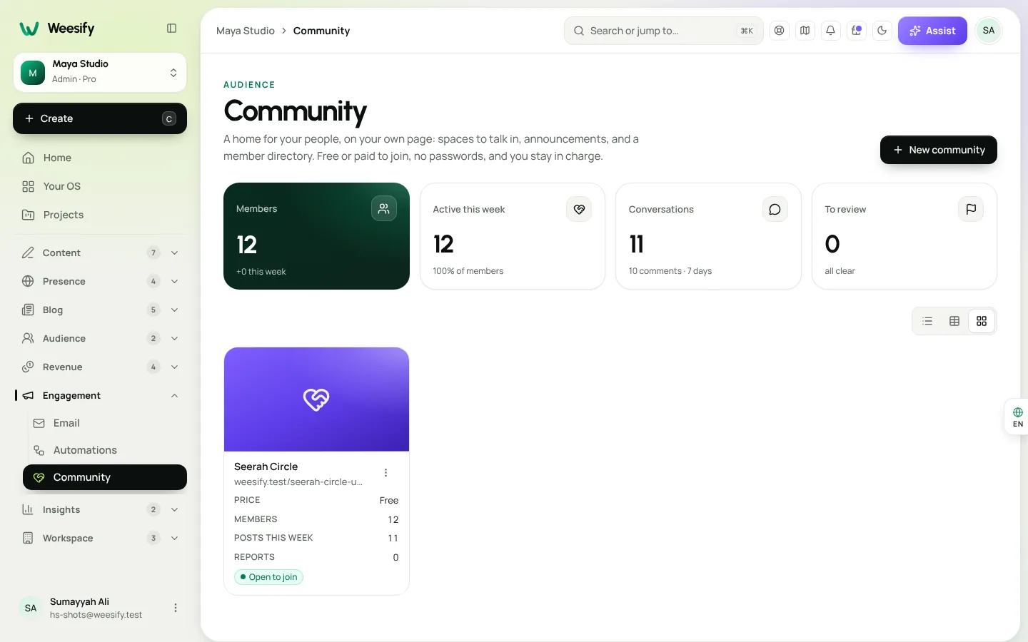Viewport: 1028px width, 642px height.
Task: Expand the Presence section chevron
Action: click(x=175, y=281)
